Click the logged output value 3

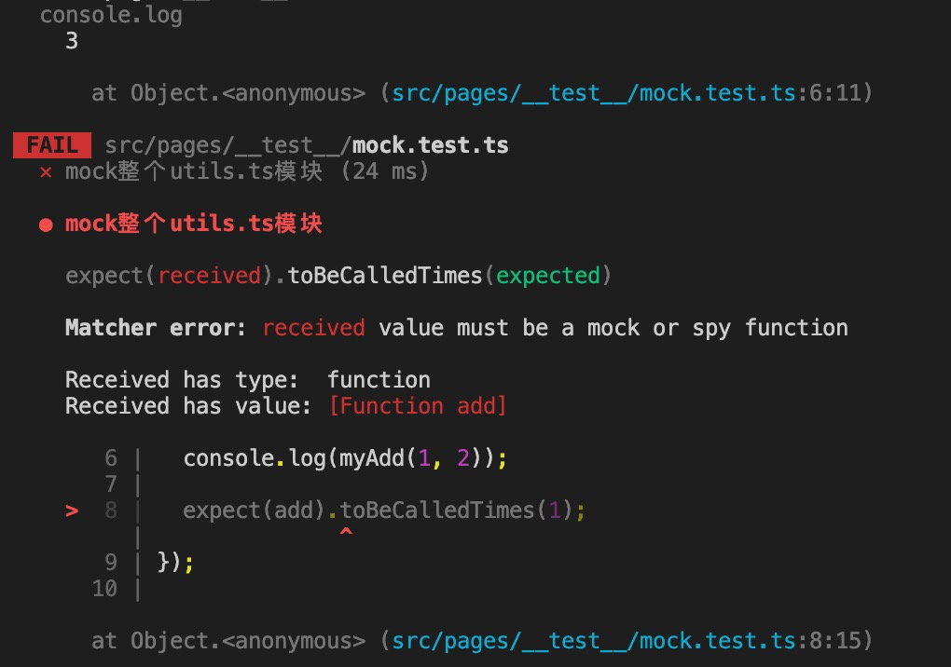coord(72,41)
